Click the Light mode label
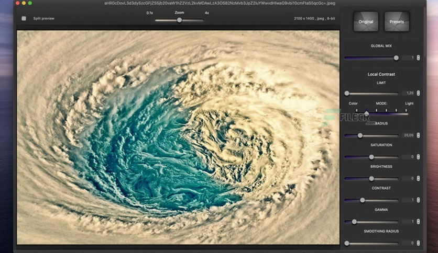 409,103
